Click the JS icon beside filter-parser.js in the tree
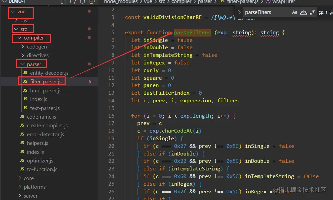Image resolution: width=333 pixels, height=200 pixels. click(x=25, y=81)
